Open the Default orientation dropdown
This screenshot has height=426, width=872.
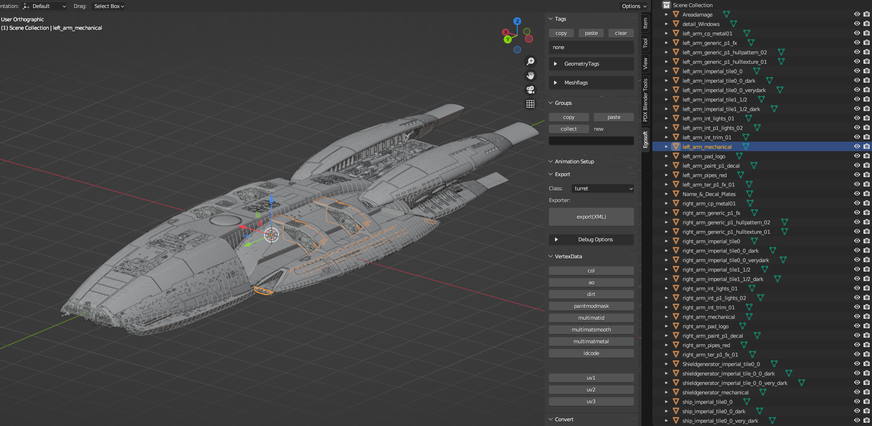tap(44, 6)
